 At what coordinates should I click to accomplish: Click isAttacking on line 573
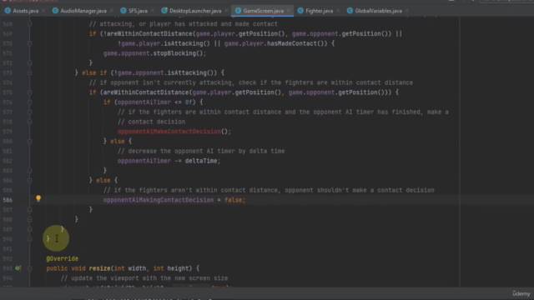(x=187, y=72)
